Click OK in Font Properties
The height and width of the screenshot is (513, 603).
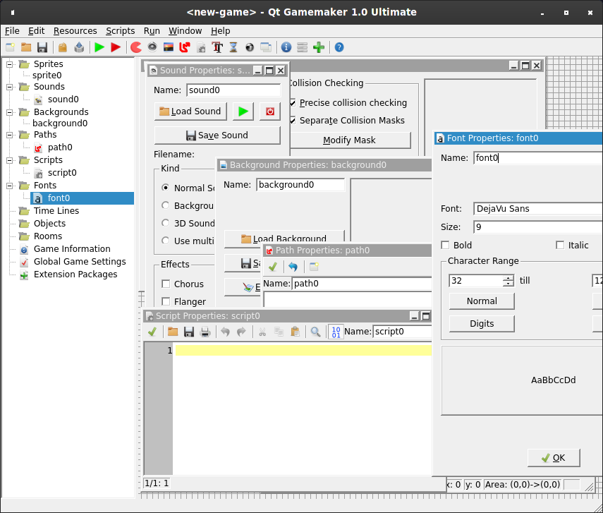tap(554, 457)
